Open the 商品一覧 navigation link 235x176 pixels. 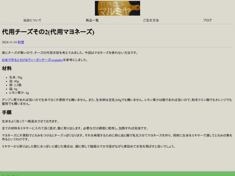pyautogui.click(x=92, y=20)
